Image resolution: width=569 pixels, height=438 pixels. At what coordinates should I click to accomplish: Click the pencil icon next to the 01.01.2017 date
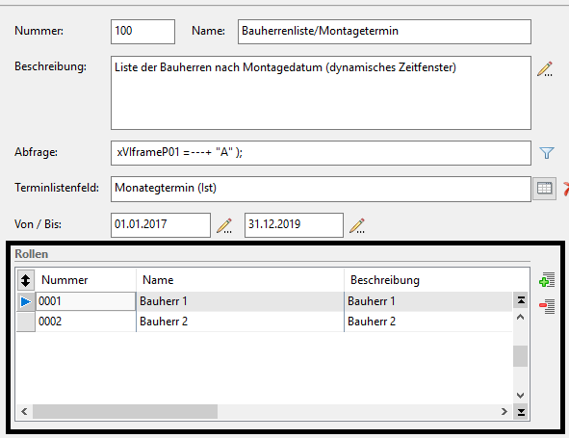pyautogui.click(x=224, y=225)
